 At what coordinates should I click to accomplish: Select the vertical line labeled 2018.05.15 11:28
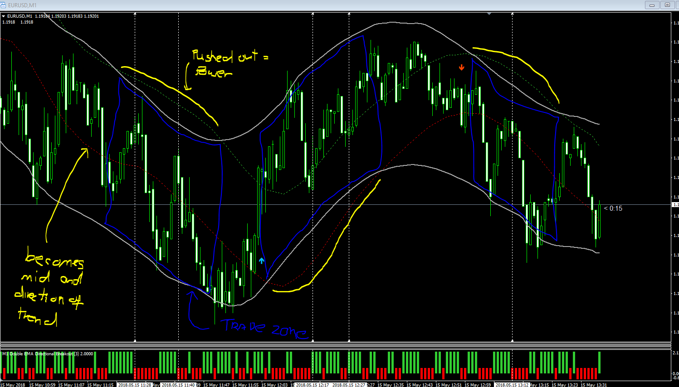tap(135, 177)
